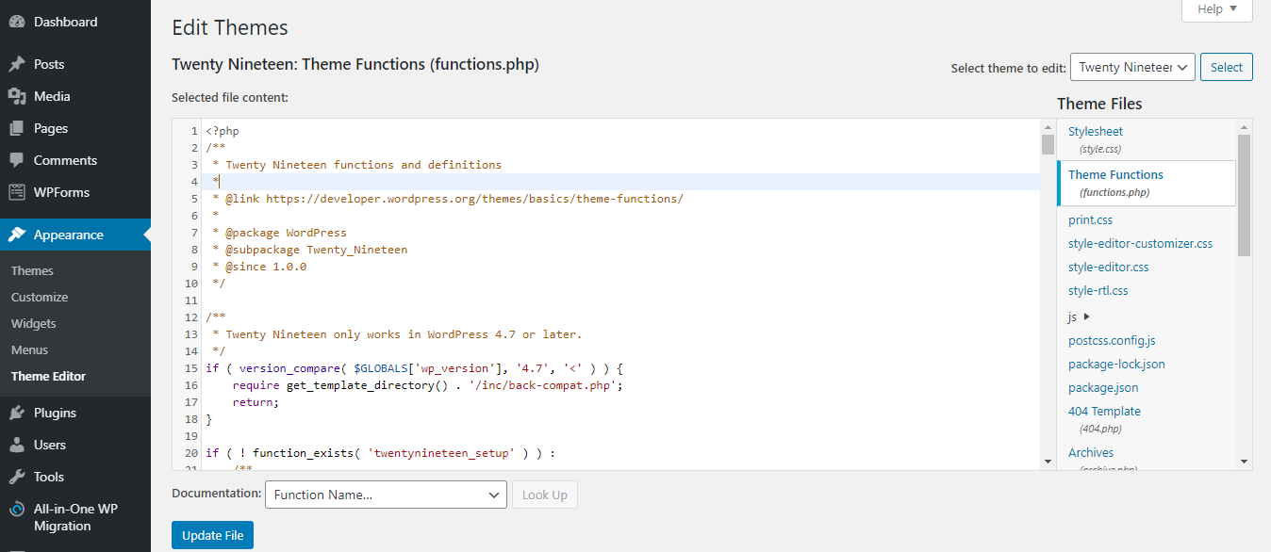Click the Dashboard gauge icon
Screen dimensions: 1271x552
point(17,22)
